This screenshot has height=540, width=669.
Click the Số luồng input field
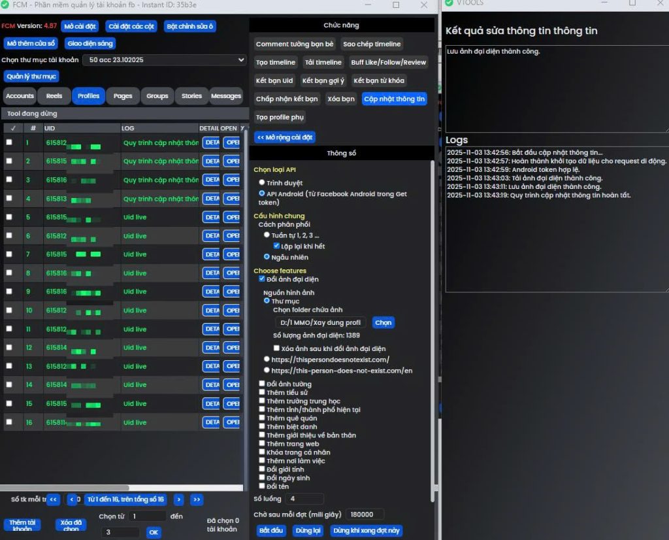(304, 499)
